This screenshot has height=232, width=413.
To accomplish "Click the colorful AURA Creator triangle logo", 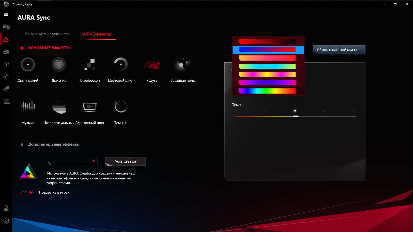I will coord(29,171).
